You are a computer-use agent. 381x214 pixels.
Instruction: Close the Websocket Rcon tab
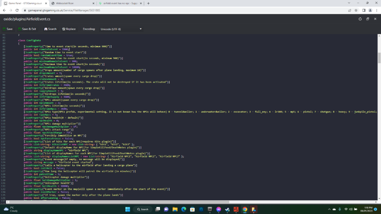tap(93, 3)
